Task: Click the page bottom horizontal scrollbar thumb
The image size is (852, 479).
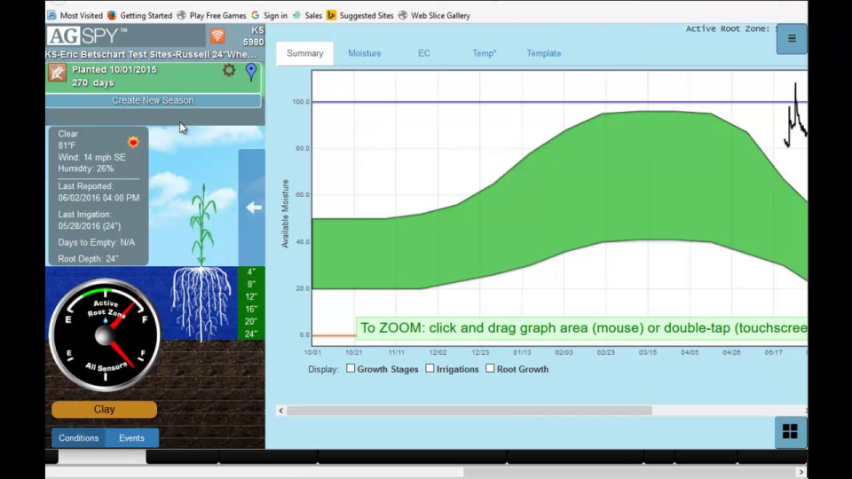Action: (x=628, y=472)
